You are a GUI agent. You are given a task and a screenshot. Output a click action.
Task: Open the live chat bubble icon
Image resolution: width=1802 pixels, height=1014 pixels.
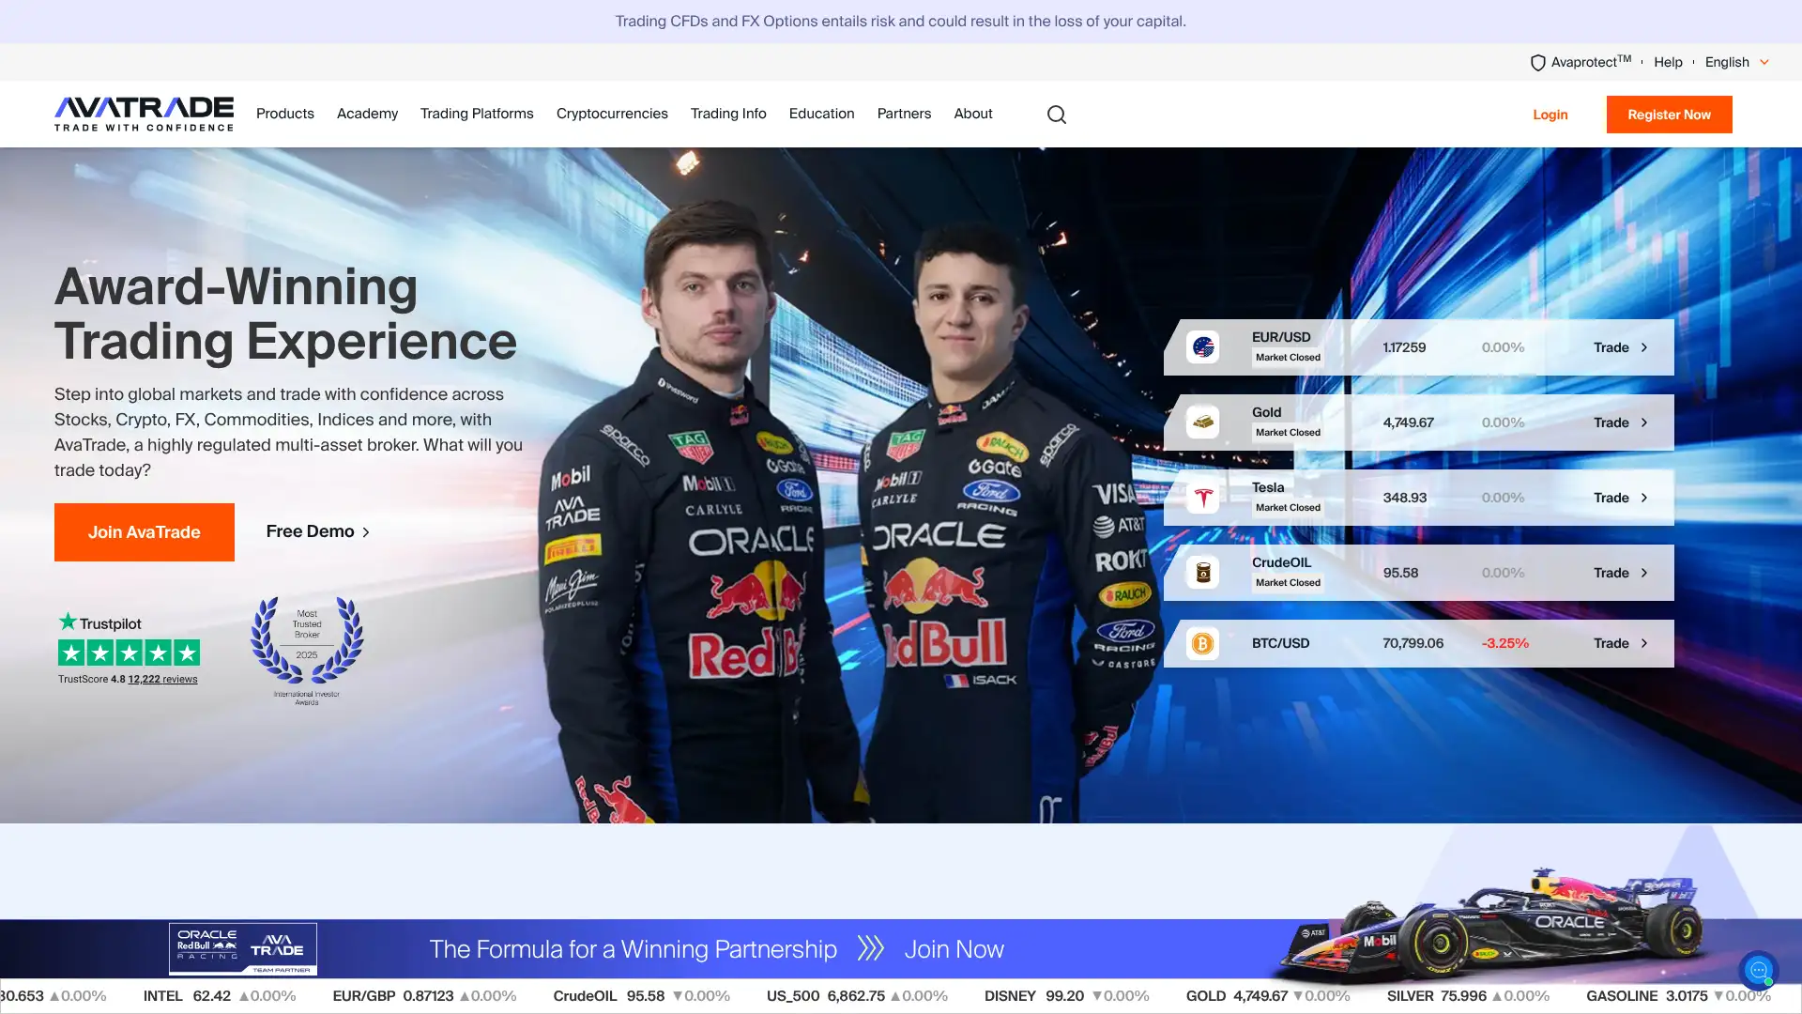(1758, 971)
